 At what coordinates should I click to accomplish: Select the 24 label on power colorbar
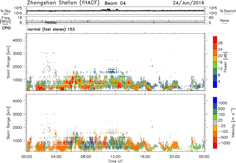click(220, 49)
